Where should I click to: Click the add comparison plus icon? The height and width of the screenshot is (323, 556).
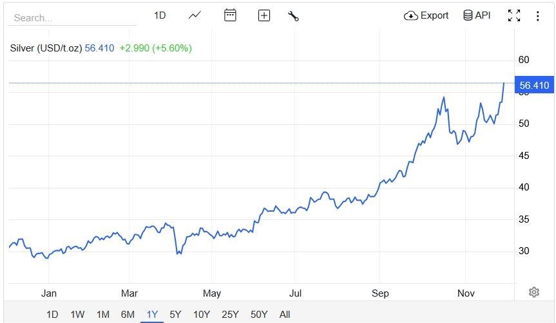pyautogui.click(x=264, y=15)
